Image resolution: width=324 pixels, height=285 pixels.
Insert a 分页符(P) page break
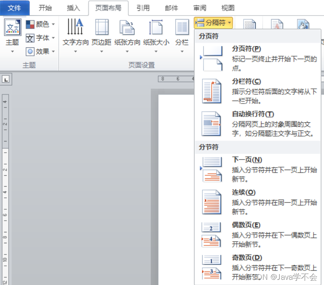pyautogui.click(x=257, y=59)
